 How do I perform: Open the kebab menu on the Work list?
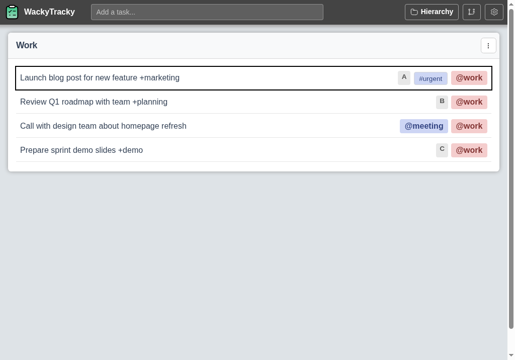click(x=488, y=45)
